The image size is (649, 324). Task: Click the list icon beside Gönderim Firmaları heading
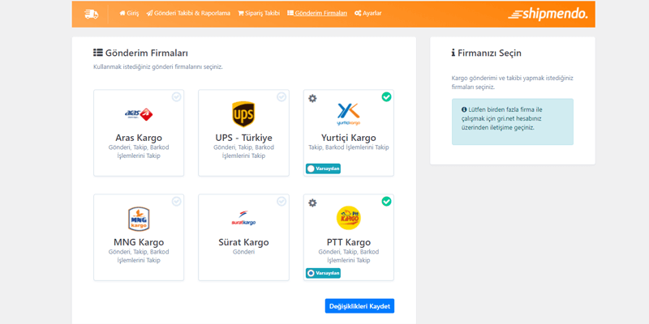(x=98, y=53)
